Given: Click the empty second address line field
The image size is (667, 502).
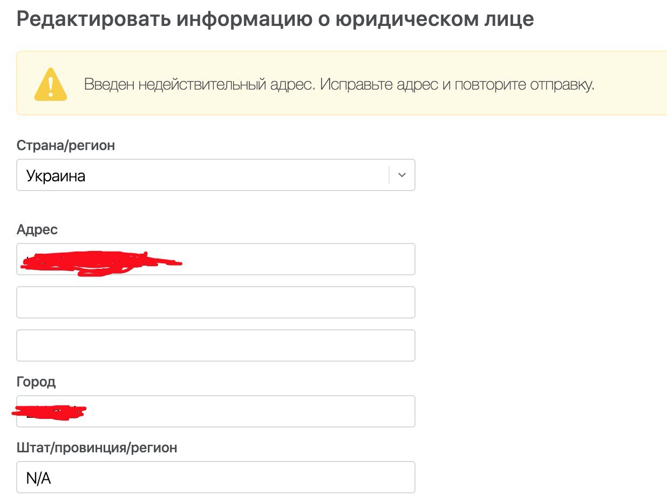Looking at the screenshot, I should click(x=216, y=302).
